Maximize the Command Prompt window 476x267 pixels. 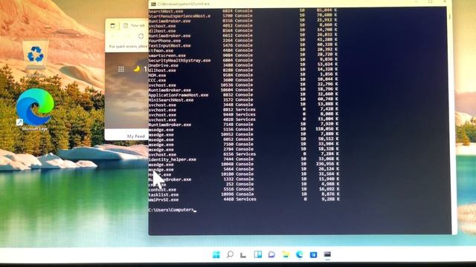[430, 1]
